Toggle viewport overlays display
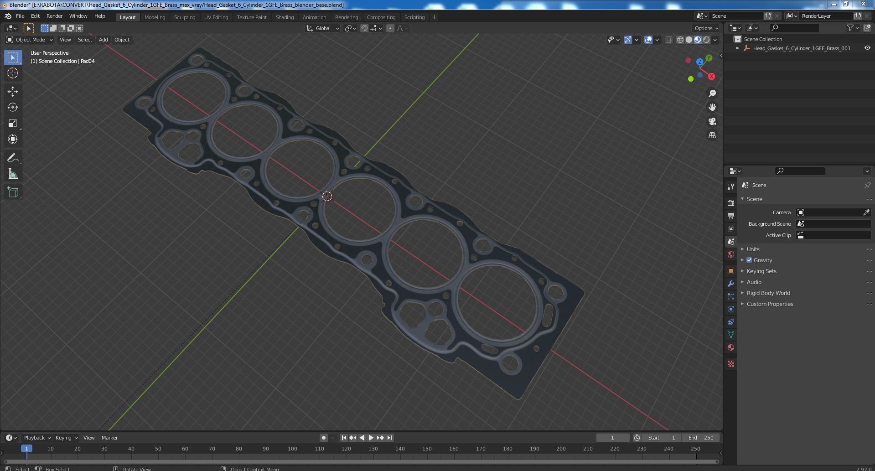Image resolution: width=875 pixels, height=471 pixels. pyautogui.click(x=648, y=40)
